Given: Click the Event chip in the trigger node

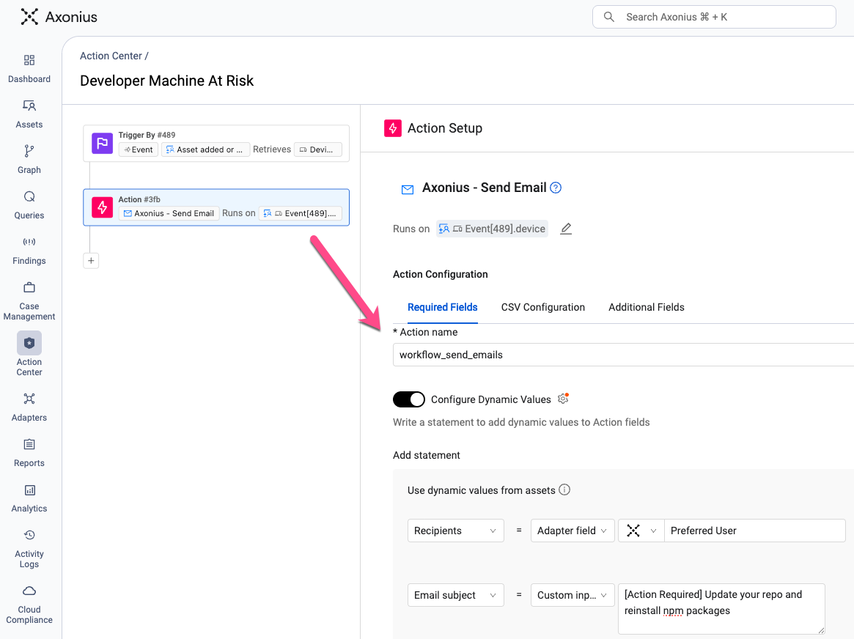Looking at the screenshot, I should point(139,149).
